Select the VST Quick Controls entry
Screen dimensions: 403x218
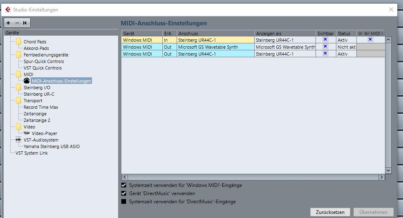[43, 68]
